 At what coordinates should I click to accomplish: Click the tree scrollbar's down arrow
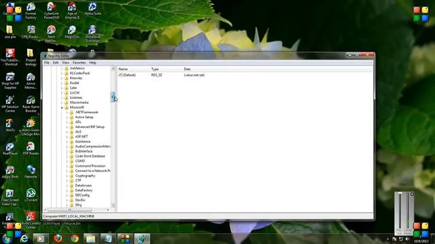tap(113, 205)
